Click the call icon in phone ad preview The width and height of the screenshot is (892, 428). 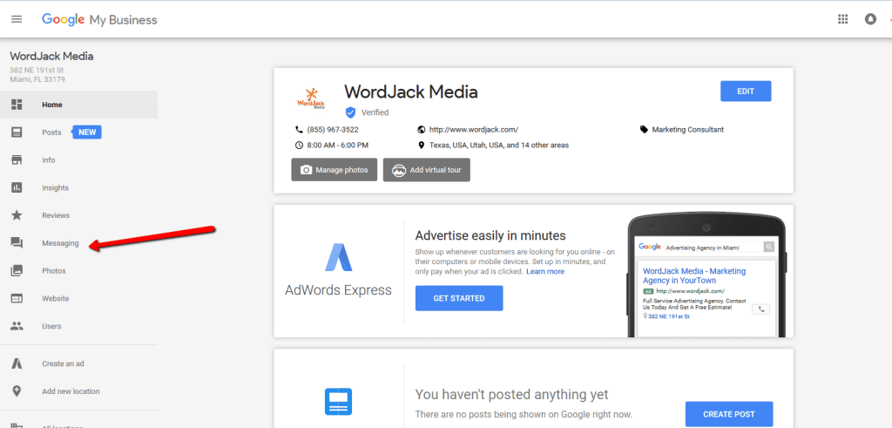click(761, 309)
